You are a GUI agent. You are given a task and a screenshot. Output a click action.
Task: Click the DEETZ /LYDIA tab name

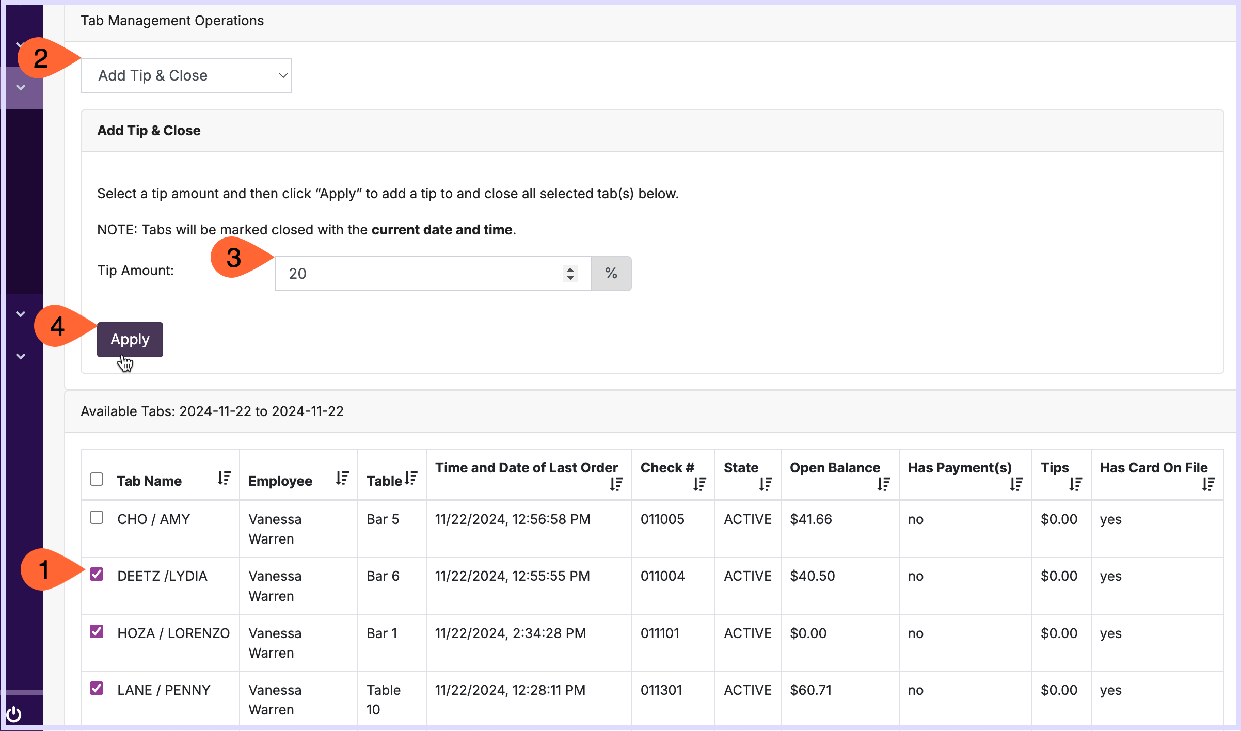(x=162, y=576)
